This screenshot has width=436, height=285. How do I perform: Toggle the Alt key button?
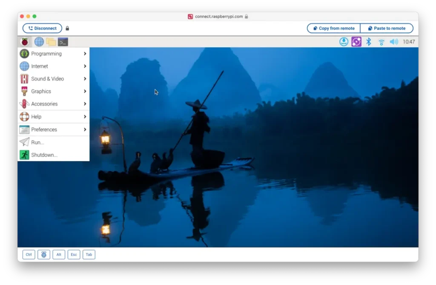tap(59, 254)
